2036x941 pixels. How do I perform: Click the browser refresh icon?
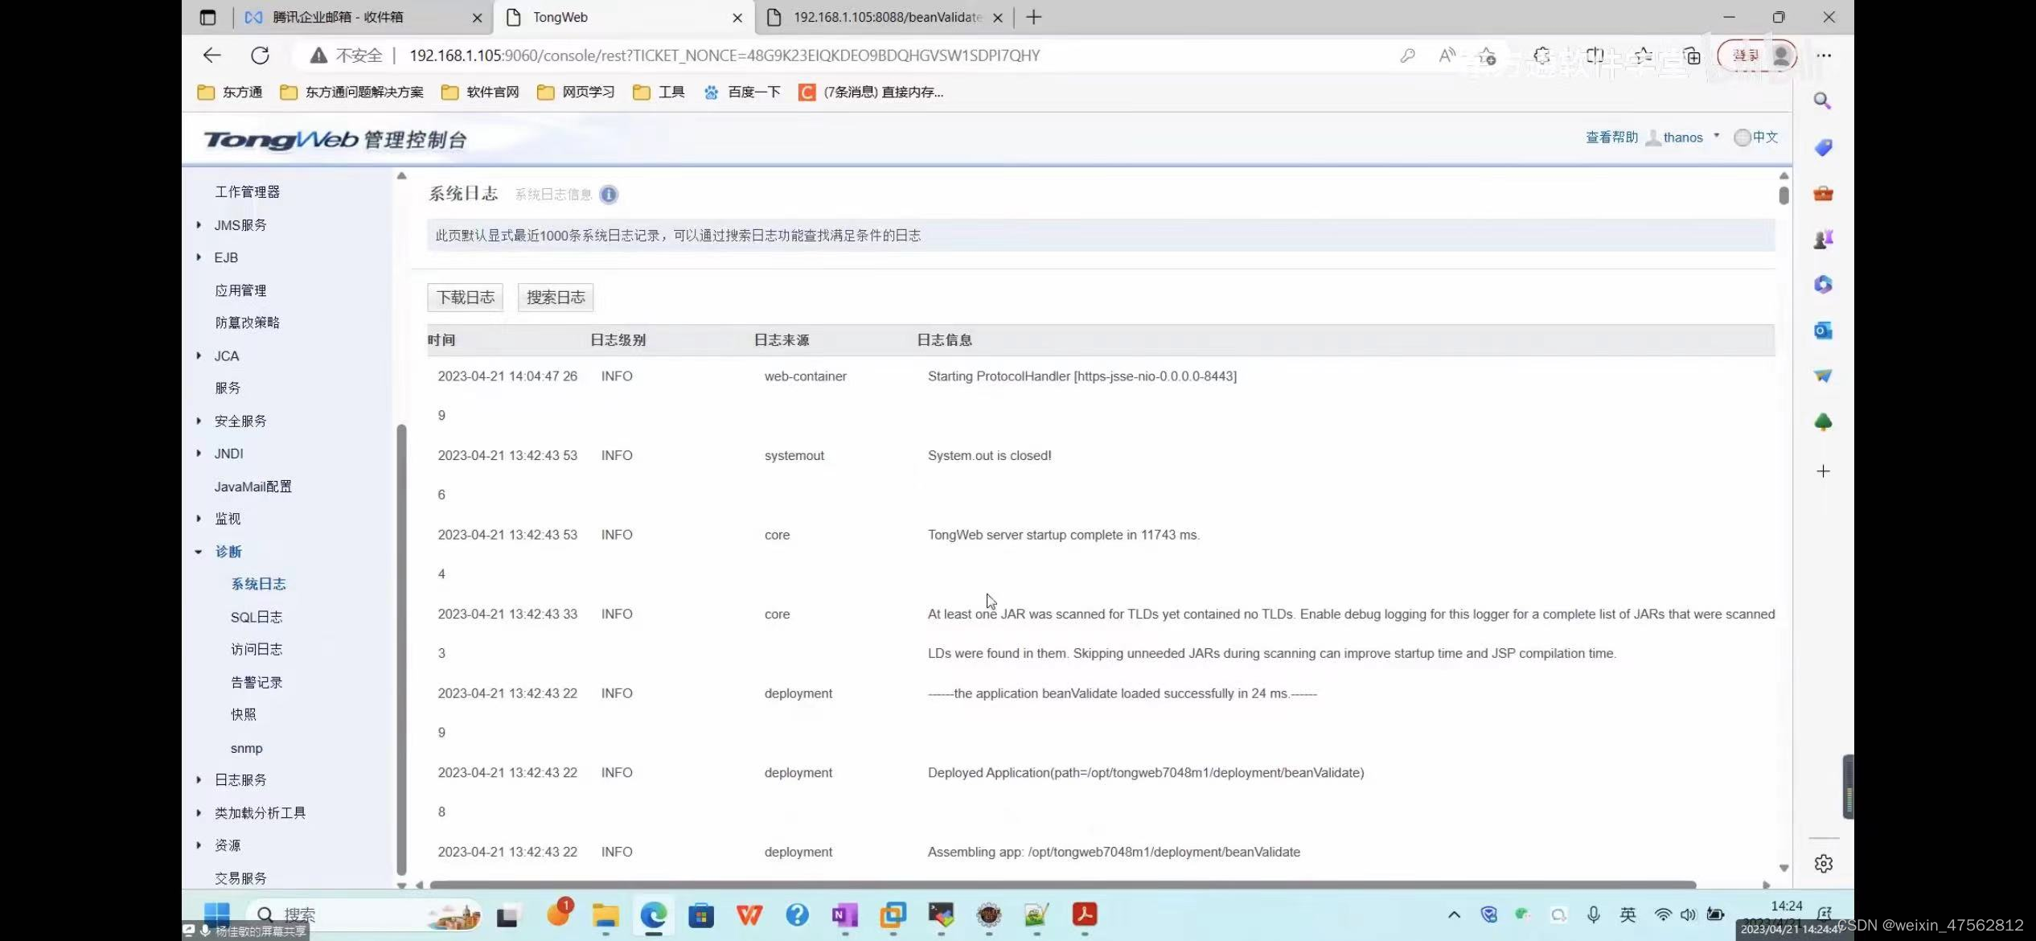pyautogui.click(x=260, y=55)
